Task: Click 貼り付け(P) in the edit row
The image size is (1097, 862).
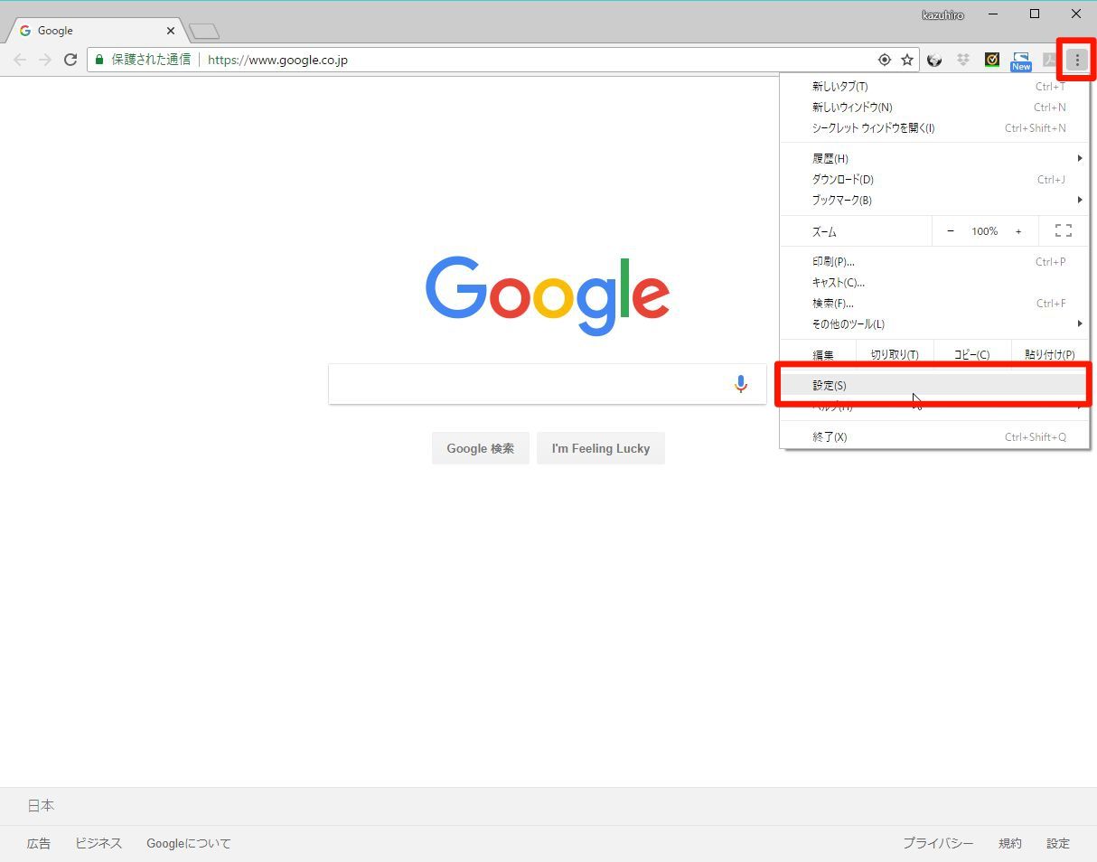Action: 1050,355
